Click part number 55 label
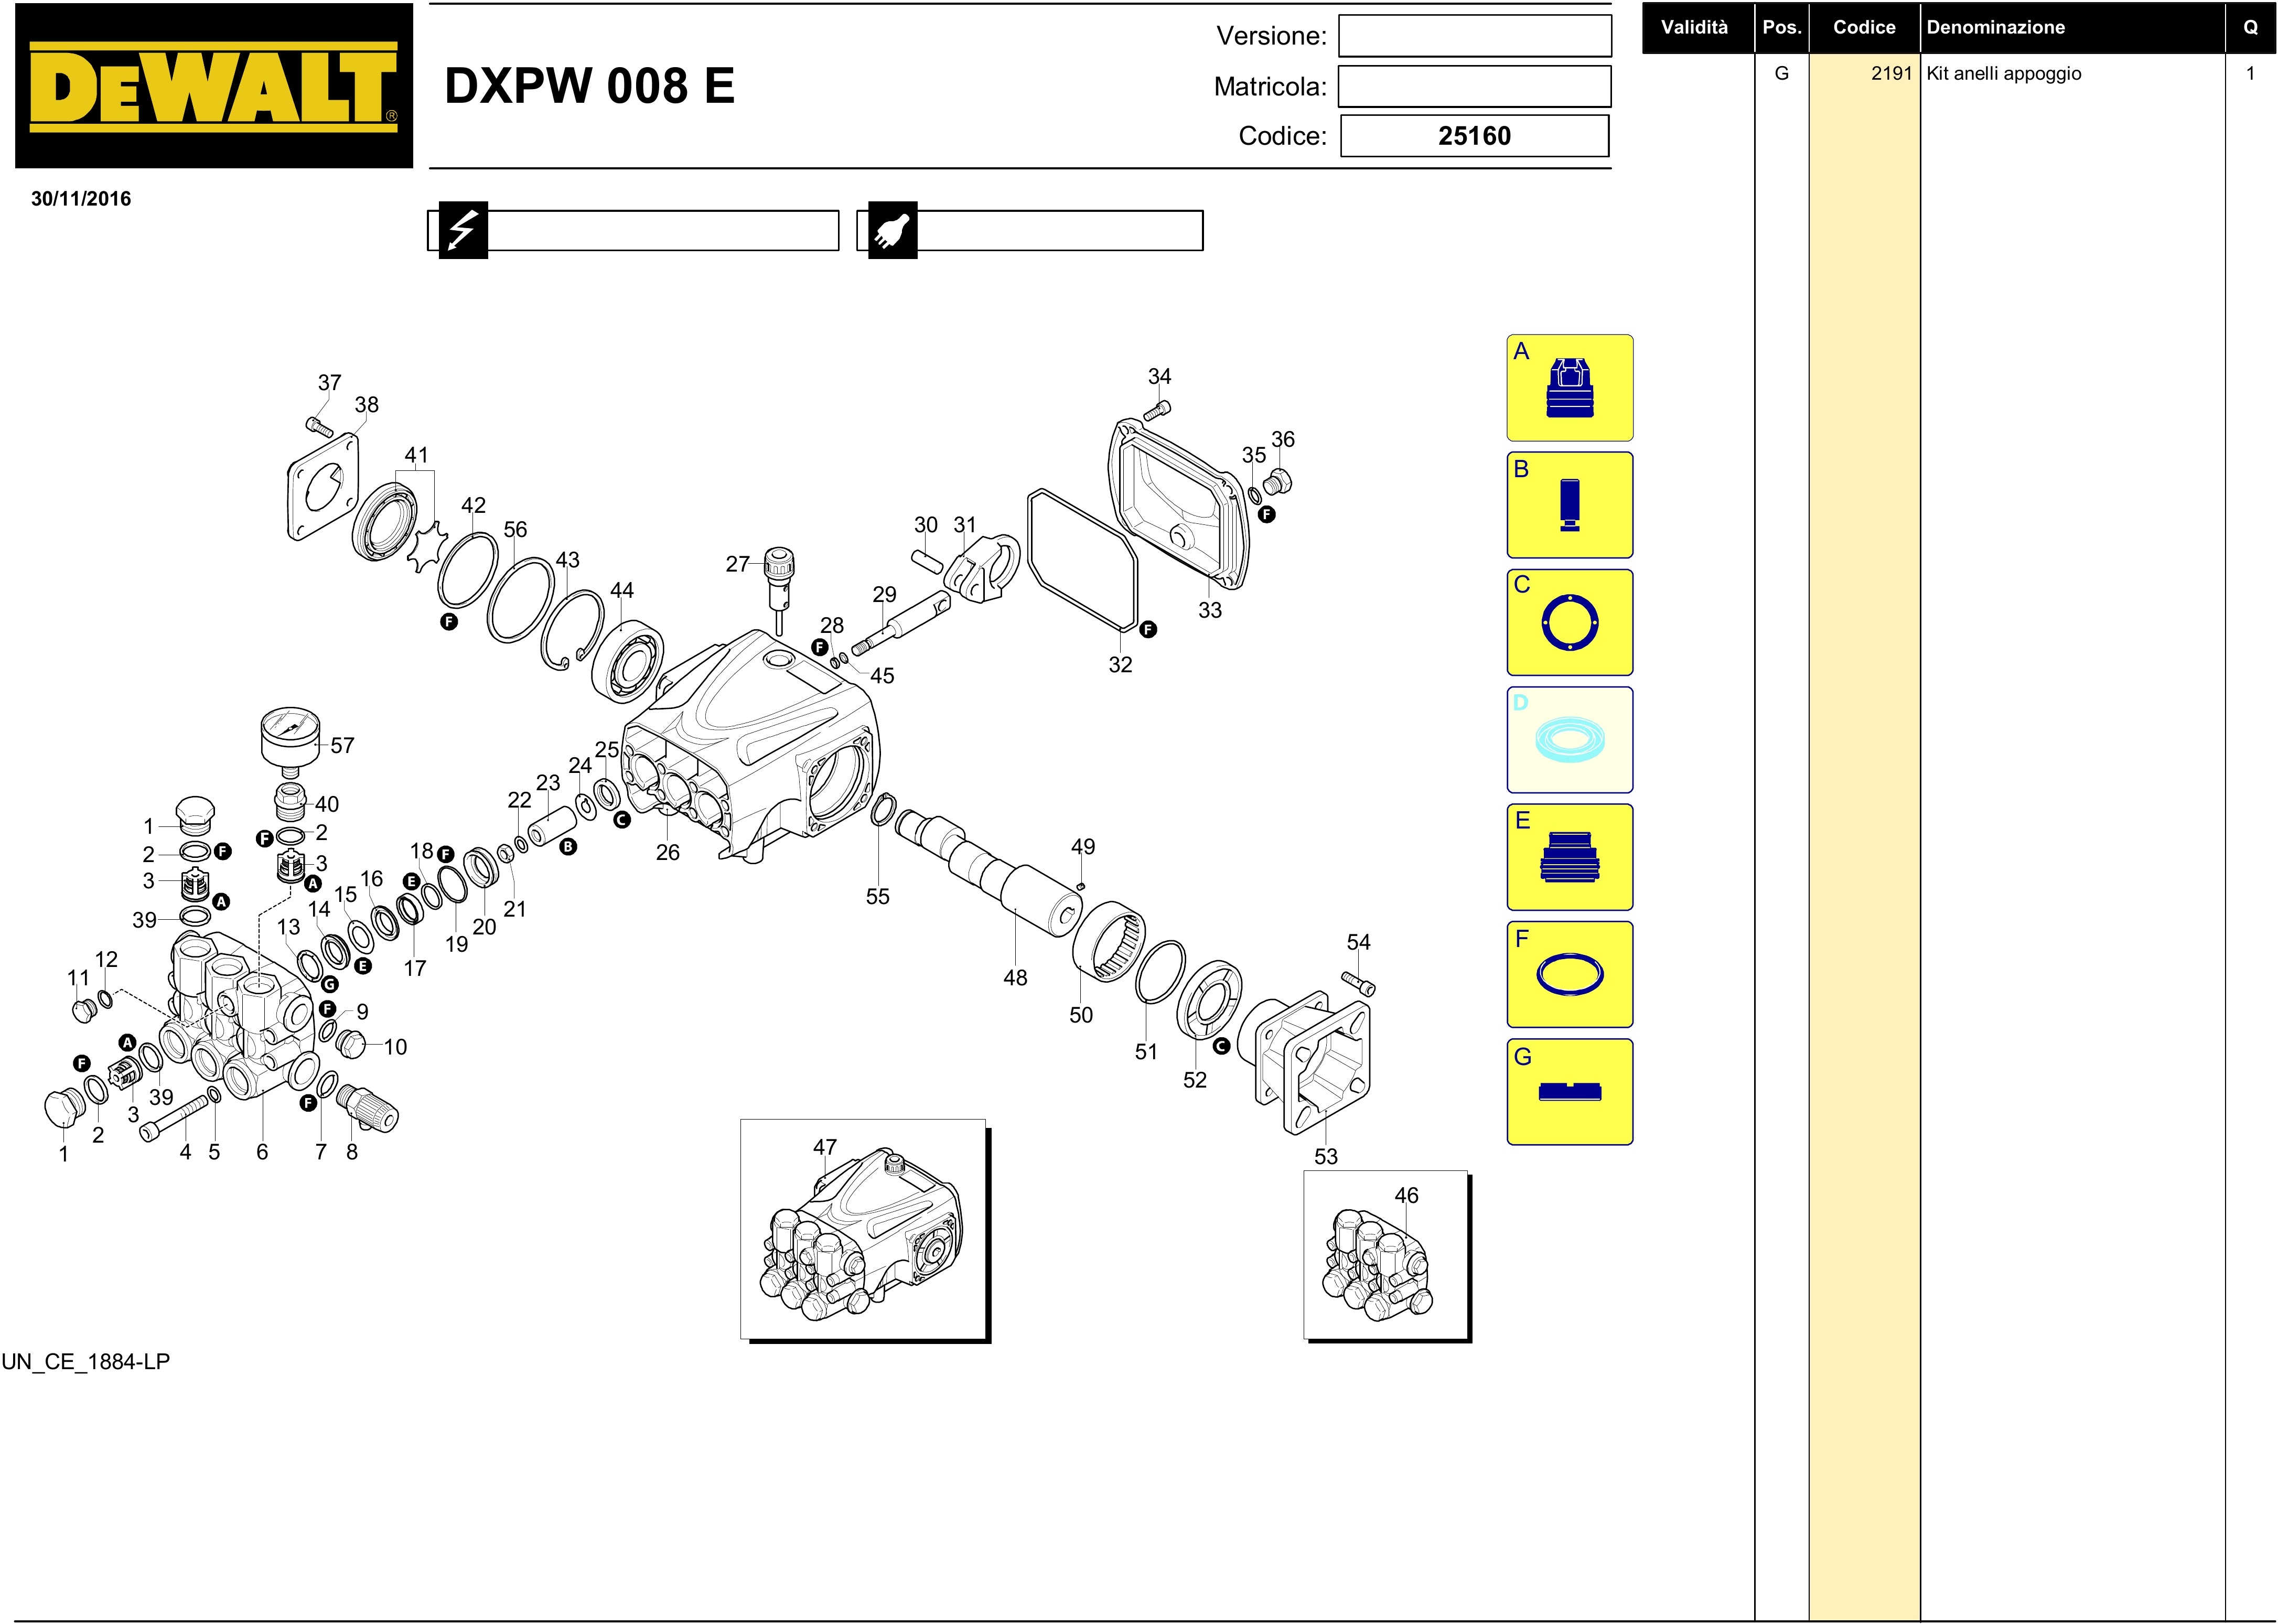The image size is (2278, 1624). (878, 897)
